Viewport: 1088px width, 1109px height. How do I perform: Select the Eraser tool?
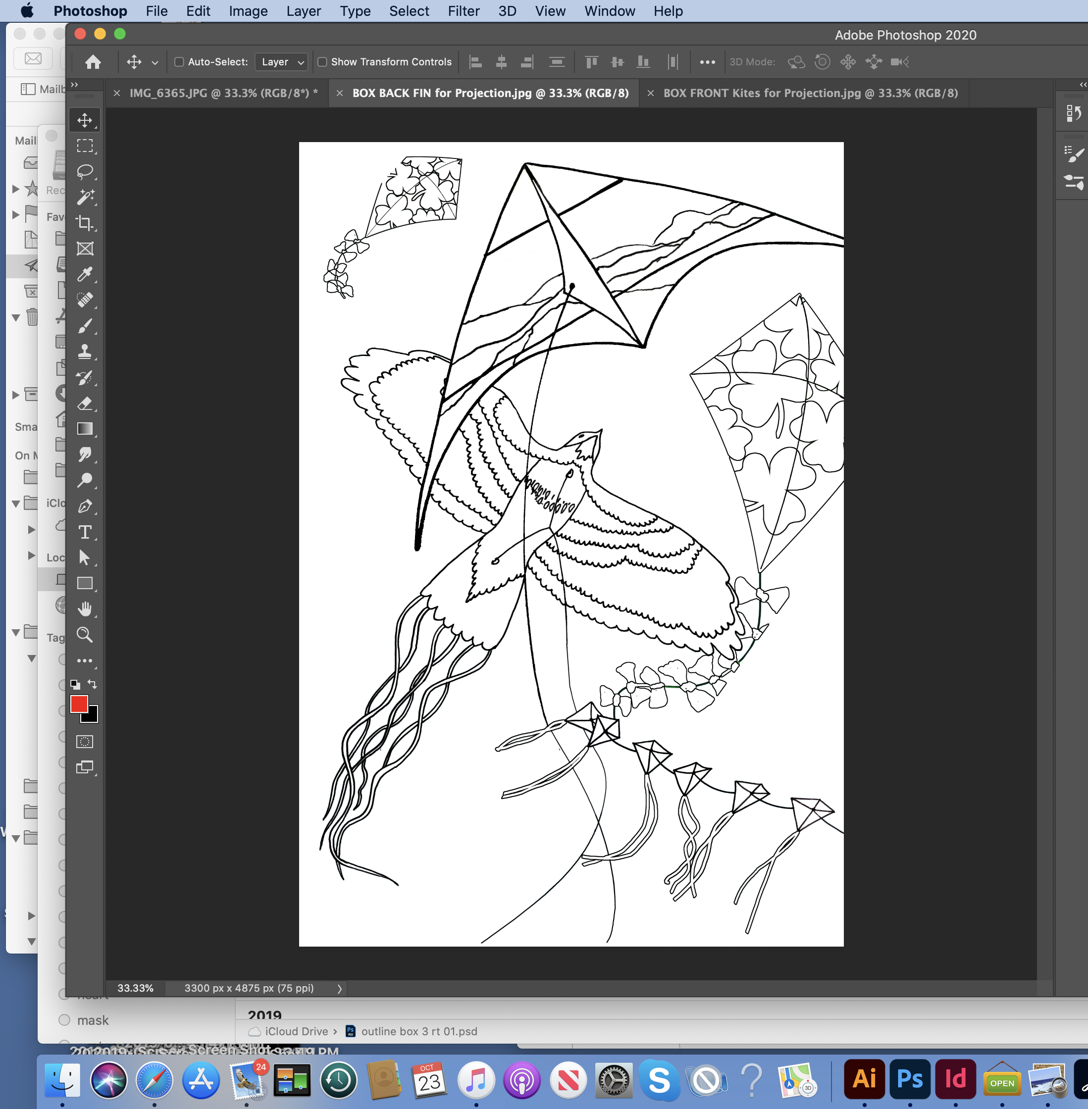click(85, 403)
